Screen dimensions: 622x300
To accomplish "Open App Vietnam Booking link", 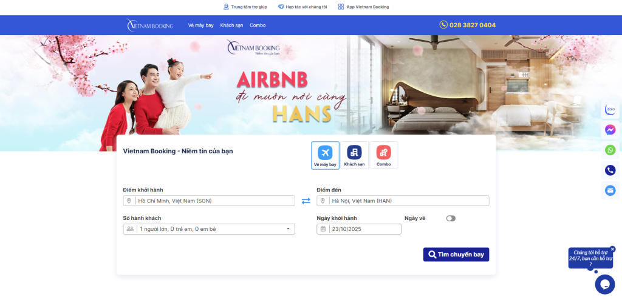I will [363, 7].
